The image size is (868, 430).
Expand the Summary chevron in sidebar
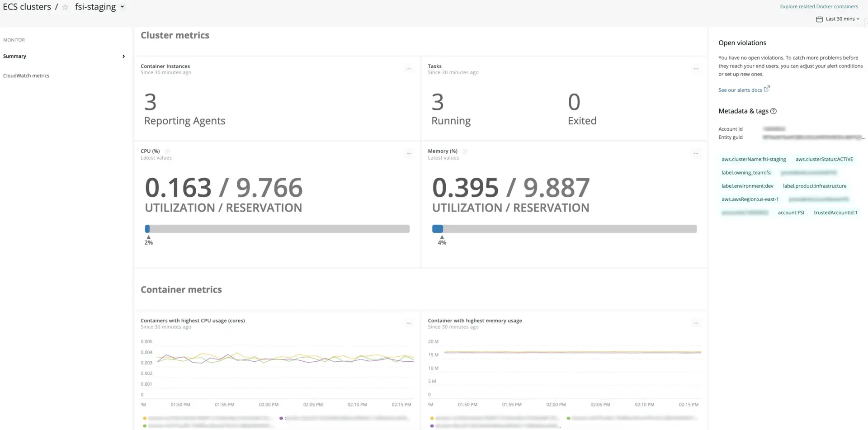(123, 57)
